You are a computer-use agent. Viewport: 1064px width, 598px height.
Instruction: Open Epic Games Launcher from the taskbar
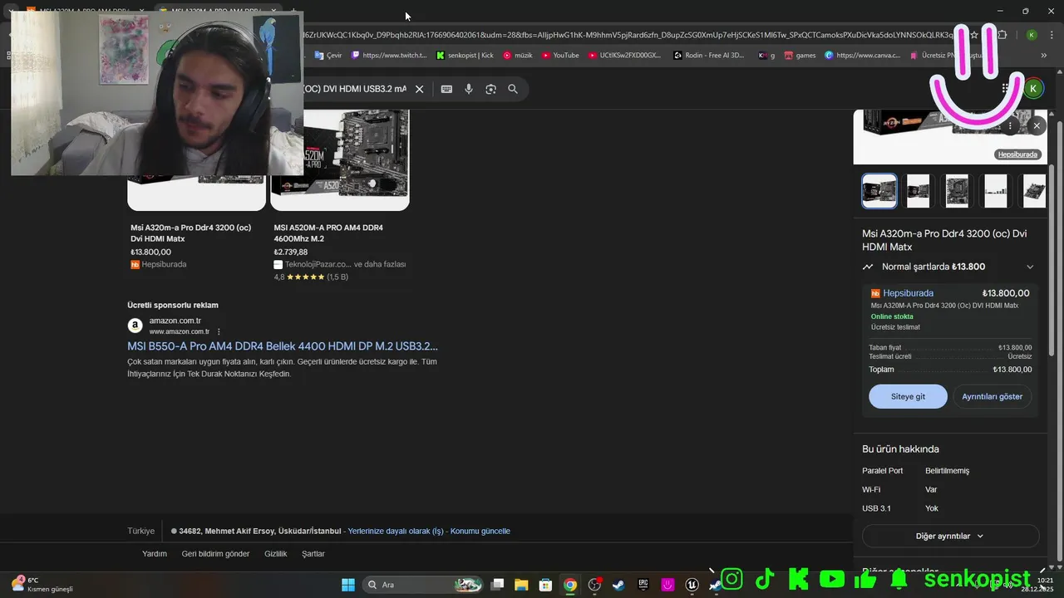[x=643, y=585]
